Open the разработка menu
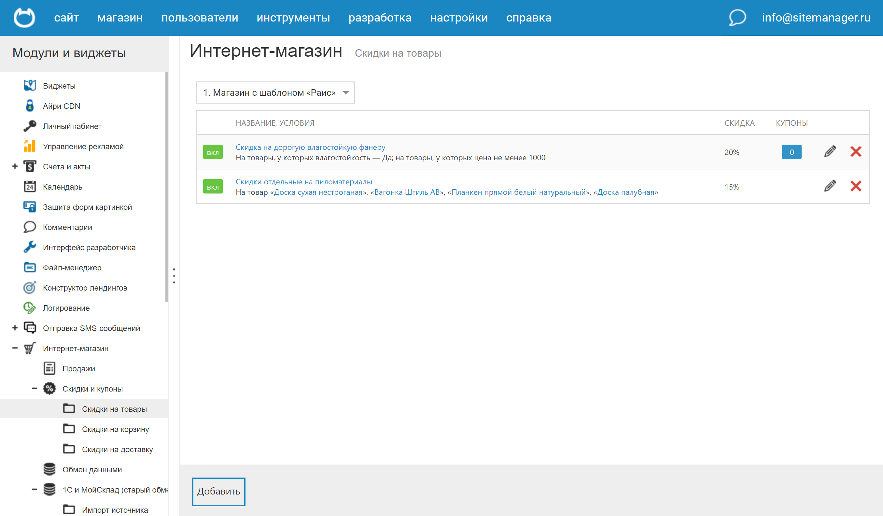Viewport: 883px width, 516px height. pyautogui.click(x=380, y=17)
